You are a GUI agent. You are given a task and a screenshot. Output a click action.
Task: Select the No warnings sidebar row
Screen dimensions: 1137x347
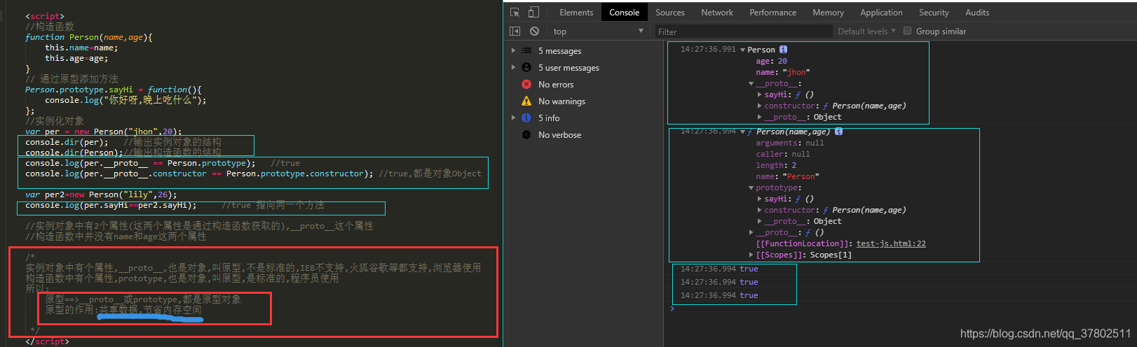tap(583, 101)
